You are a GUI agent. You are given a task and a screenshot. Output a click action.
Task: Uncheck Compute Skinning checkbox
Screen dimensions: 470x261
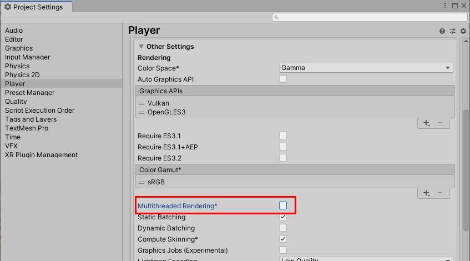coord(283,239)
